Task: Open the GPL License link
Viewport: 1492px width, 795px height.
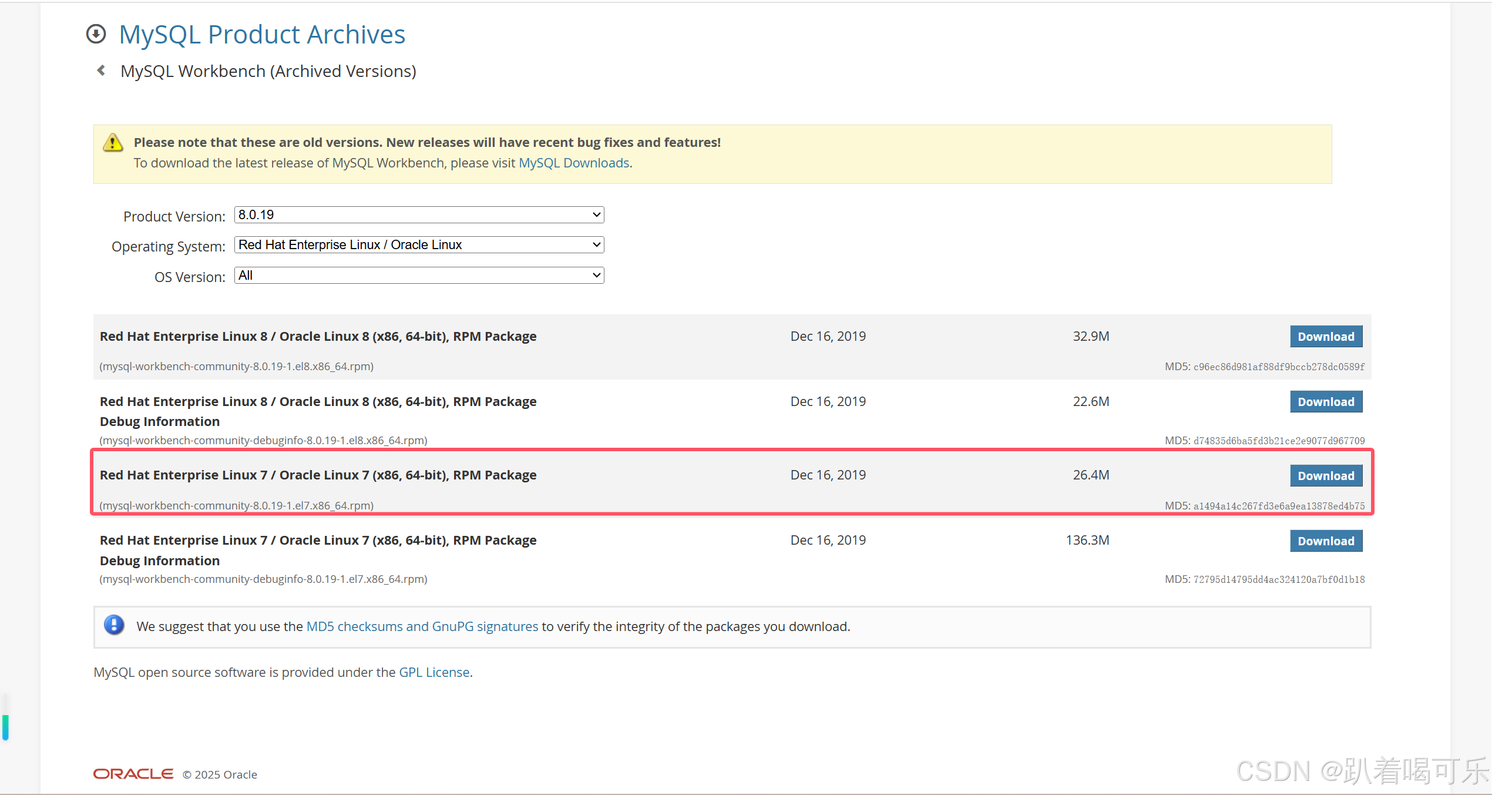Action: point(434,672)
